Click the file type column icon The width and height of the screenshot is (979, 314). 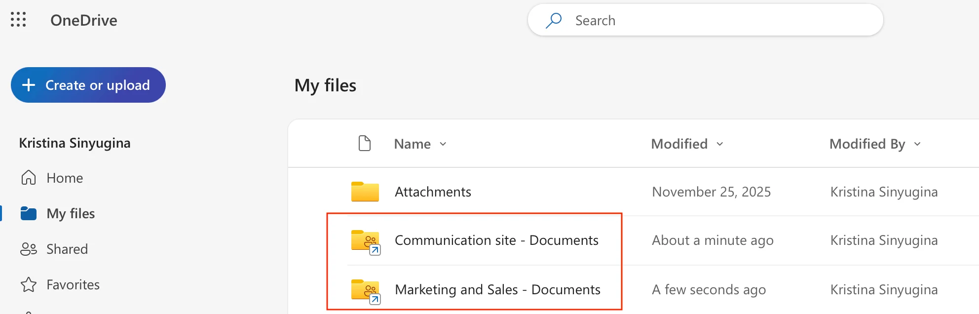click(x=365, y=143)
